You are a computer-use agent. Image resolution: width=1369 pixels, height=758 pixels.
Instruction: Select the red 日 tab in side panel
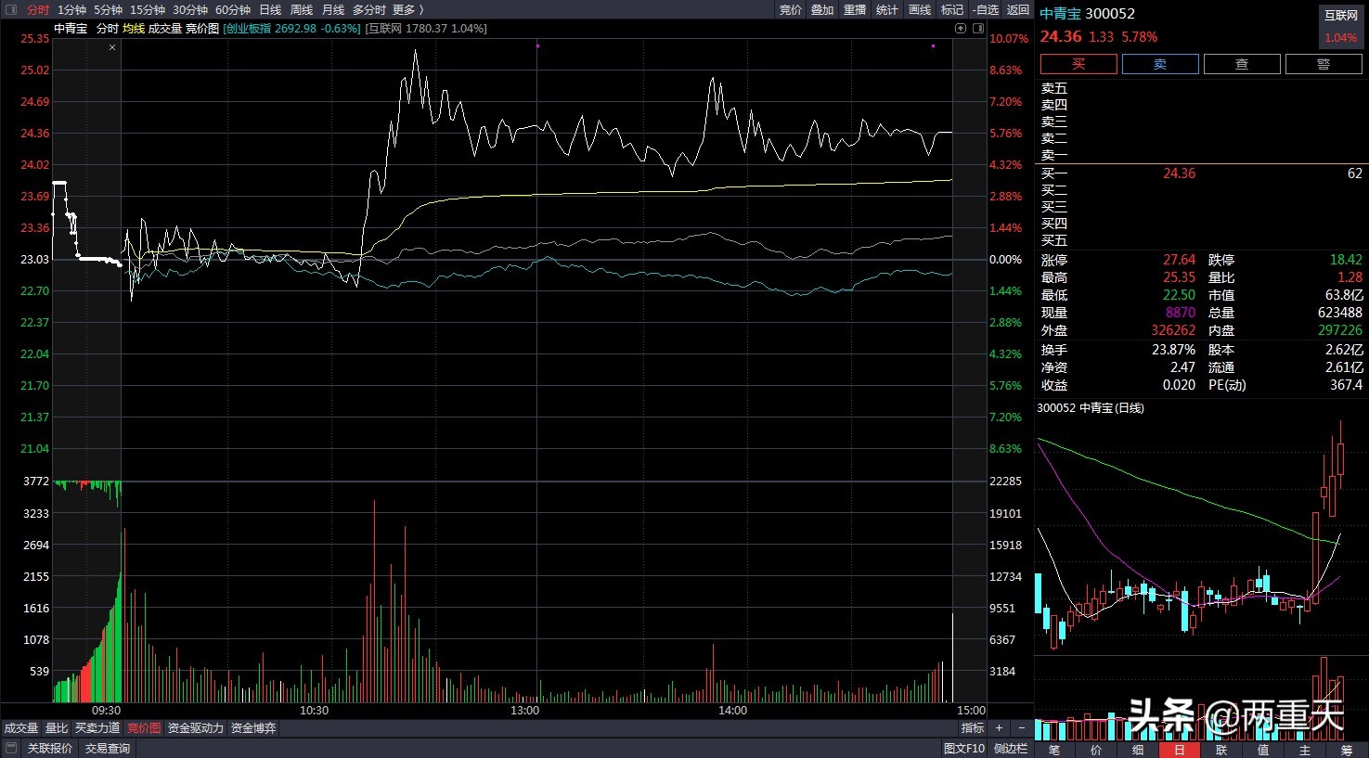(1180, 750)
